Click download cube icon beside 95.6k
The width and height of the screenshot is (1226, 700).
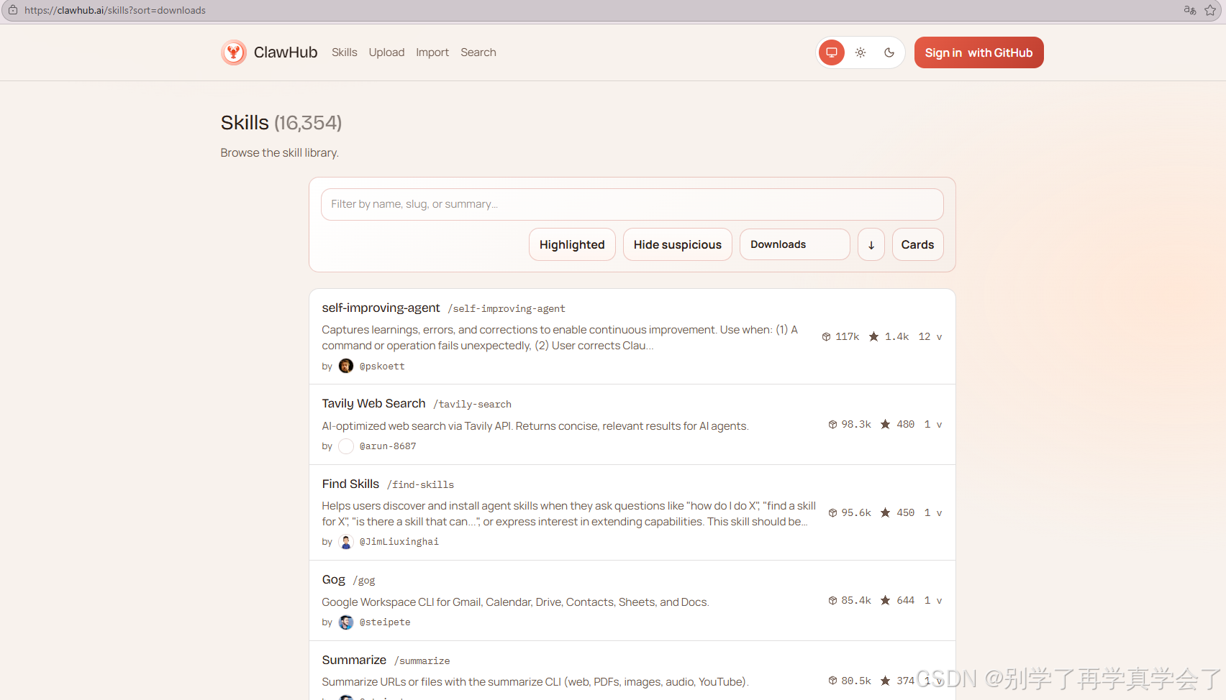[832, 512]
